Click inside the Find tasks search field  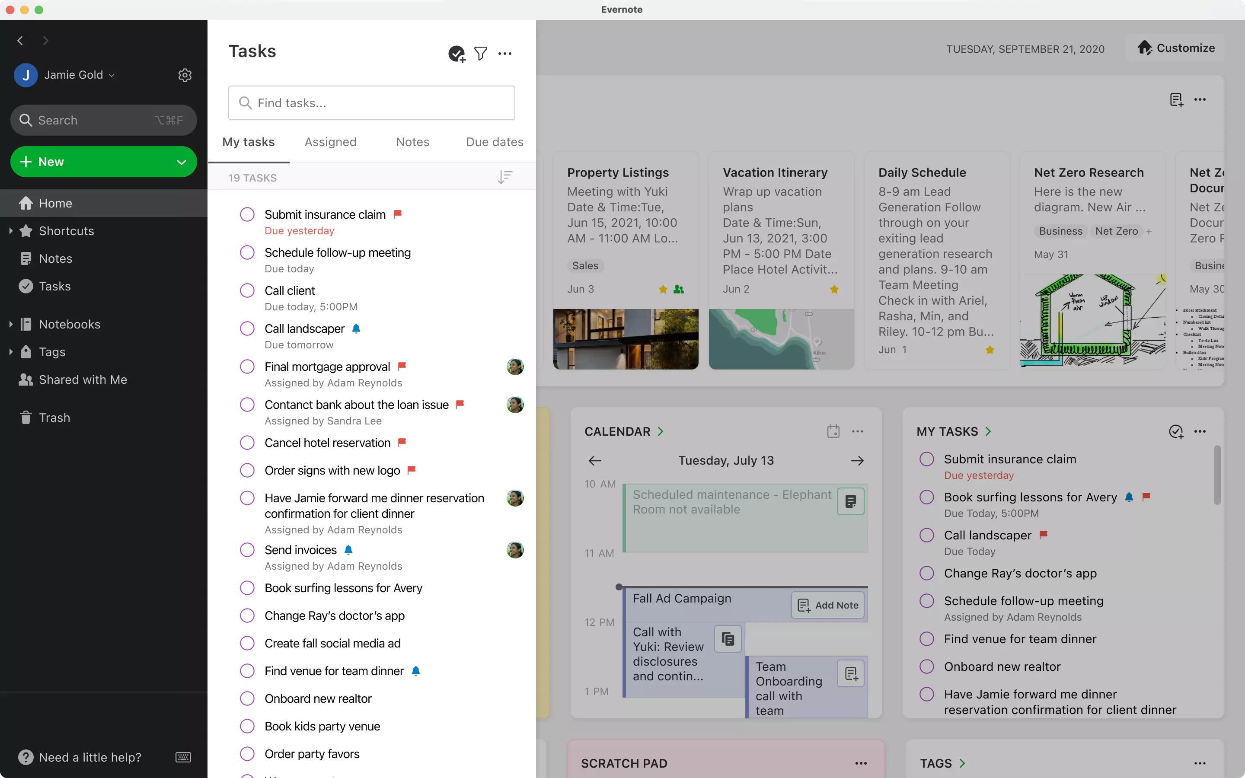pyautogui.click(x=371, y=103)
